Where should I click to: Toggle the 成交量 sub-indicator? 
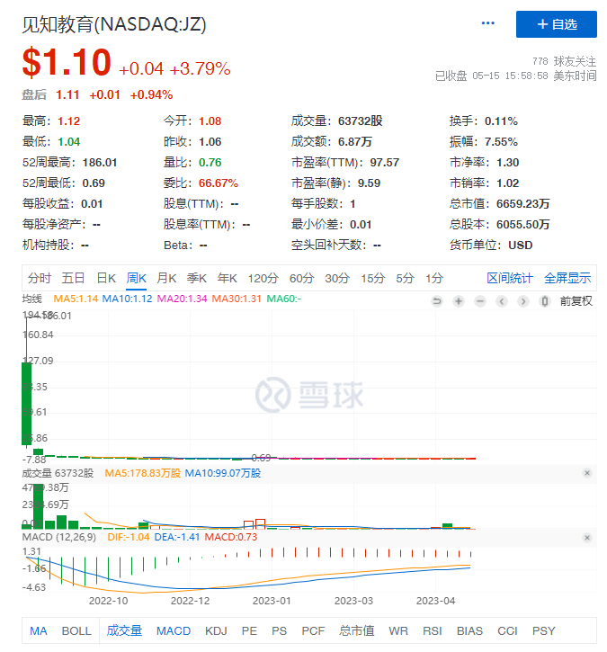(x=124, y=630)
